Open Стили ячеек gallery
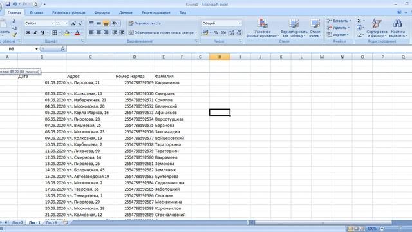The image size is (412, 232). point(315,28)
